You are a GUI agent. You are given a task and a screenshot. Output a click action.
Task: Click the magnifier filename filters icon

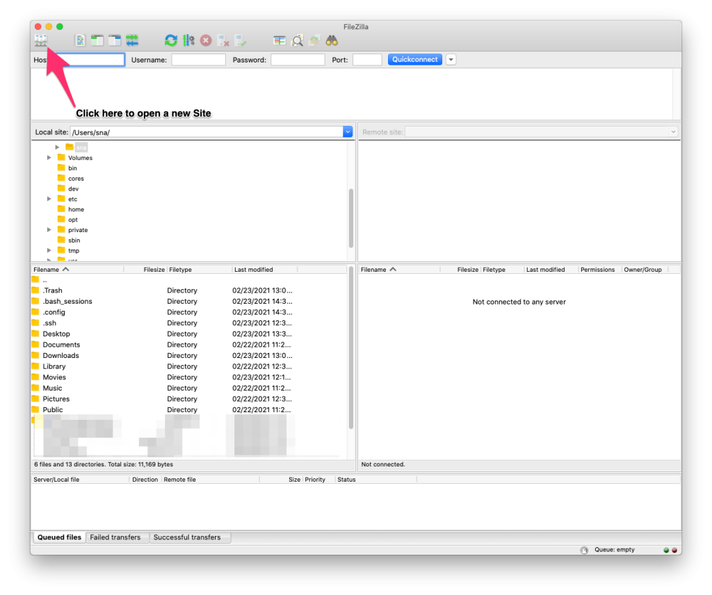point(297,40)
